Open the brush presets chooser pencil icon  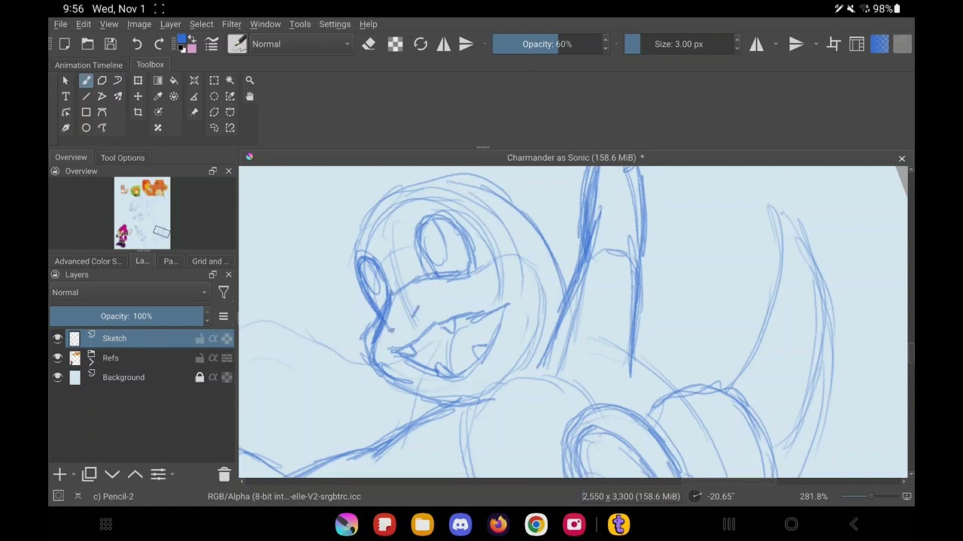[237, 44]
